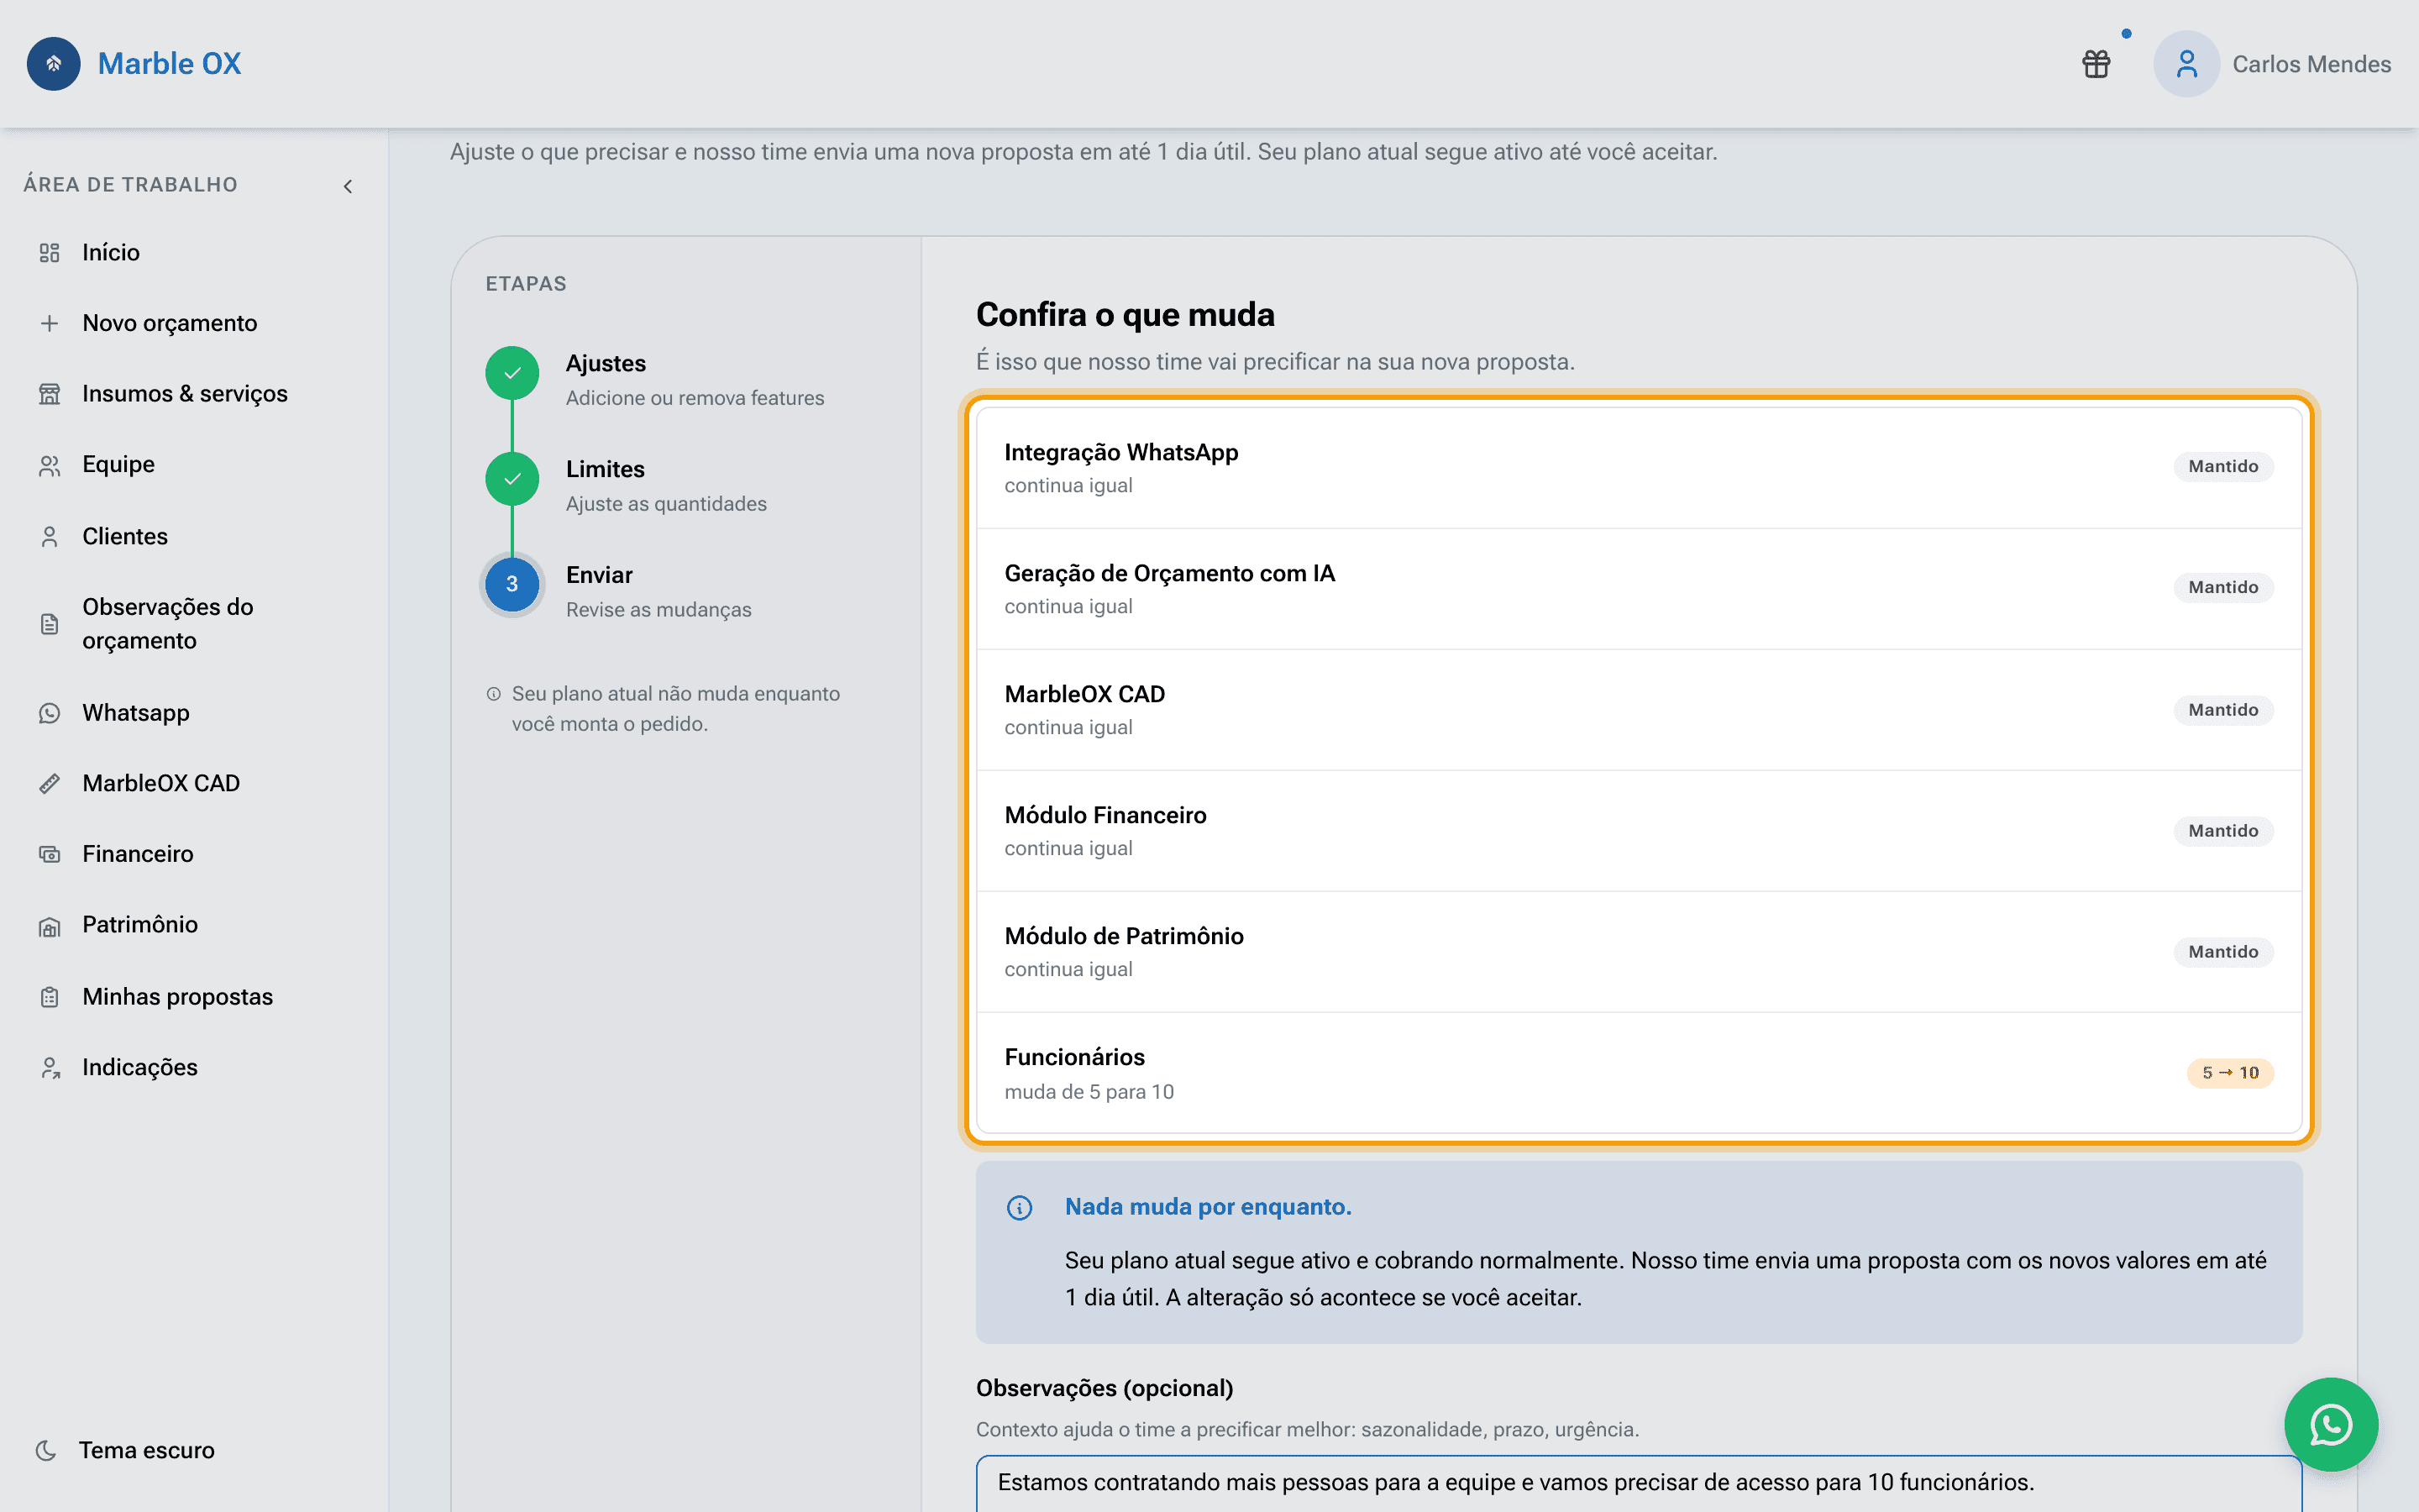Click the Ajustes step title
The width and height of the screenshot is (2419, 1512).
[x=606, y=363]
